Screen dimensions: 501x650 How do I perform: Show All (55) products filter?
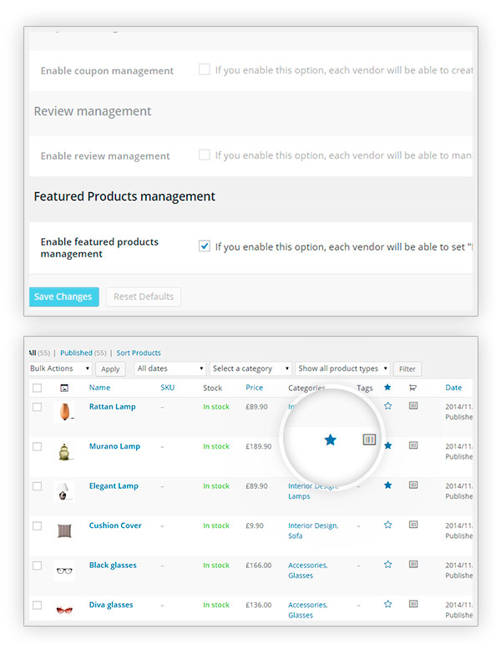[x=39, y=353]
